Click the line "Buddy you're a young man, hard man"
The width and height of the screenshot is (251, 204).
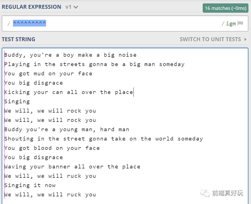[67, 130]
